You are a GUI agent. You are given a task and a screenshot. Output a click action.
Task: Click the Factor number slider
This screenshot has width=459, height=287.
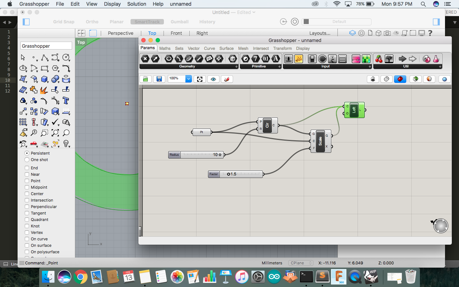click(236, 174)
